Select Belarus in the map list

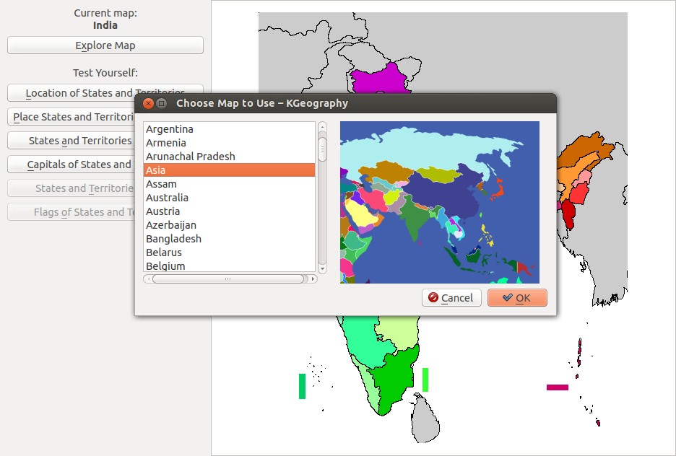(229, 253)
